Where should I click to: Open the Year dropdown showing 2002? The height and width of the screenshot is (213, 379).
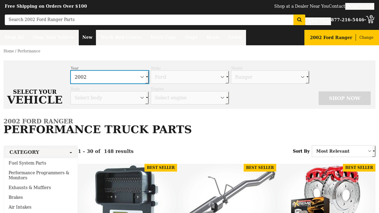tap(109, 77)
